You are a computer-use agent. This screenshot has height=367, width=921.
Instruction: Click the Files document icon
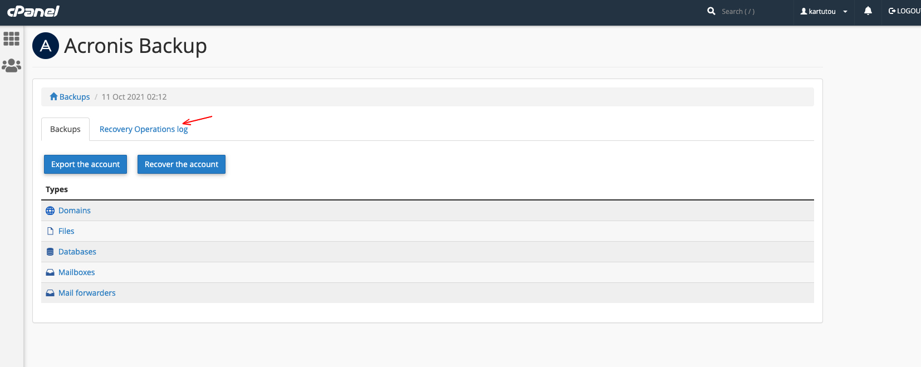coord(50,231)
